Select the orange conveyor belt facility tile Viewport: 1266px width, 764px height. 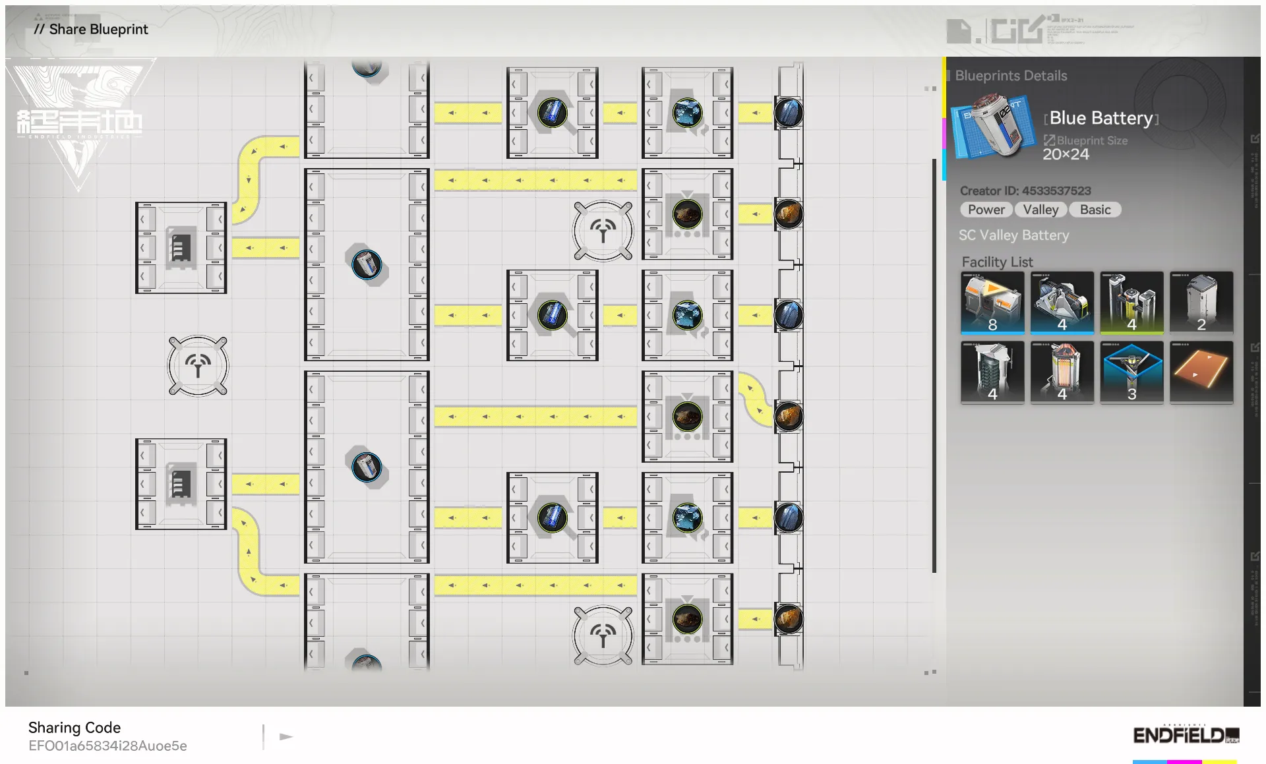pos(1201,371)
